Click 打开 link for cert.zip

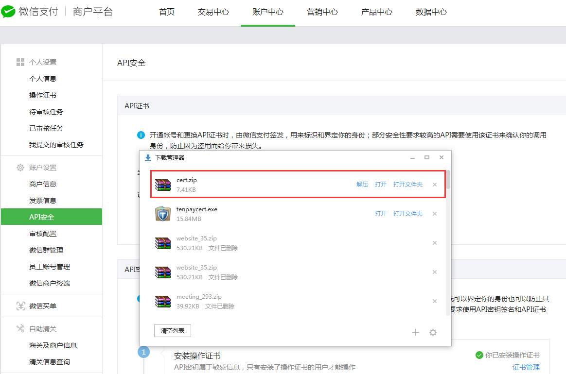coord(380,185)
